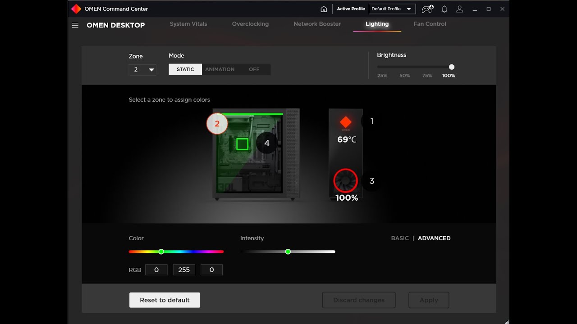The width and height of the screenshot is (577, 324).
Task: Open notifications bell
Action: tap(444, 9)
